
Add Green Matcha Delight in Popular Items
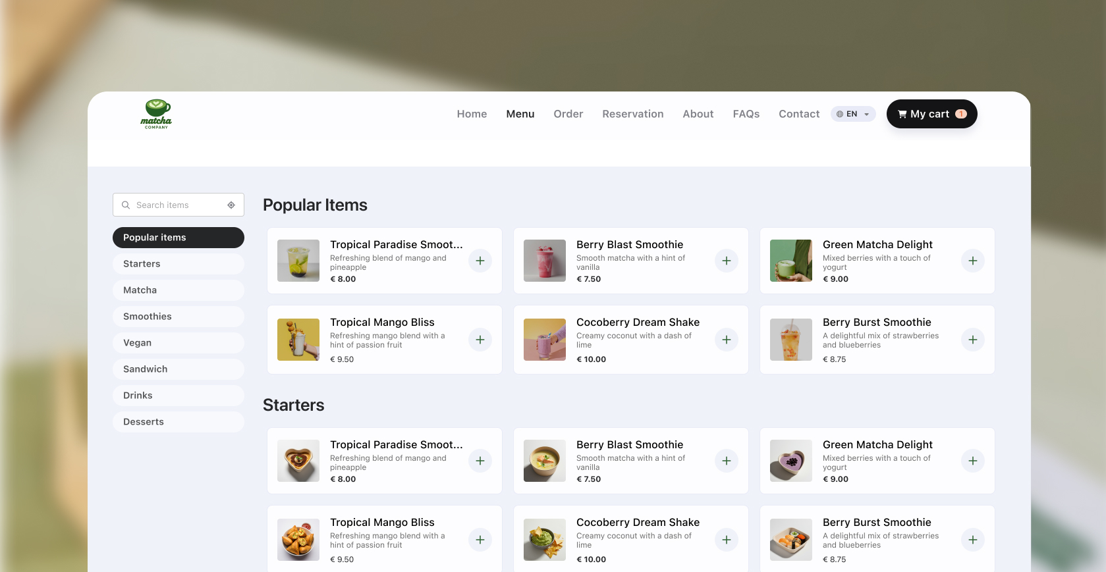pos(973,261)
